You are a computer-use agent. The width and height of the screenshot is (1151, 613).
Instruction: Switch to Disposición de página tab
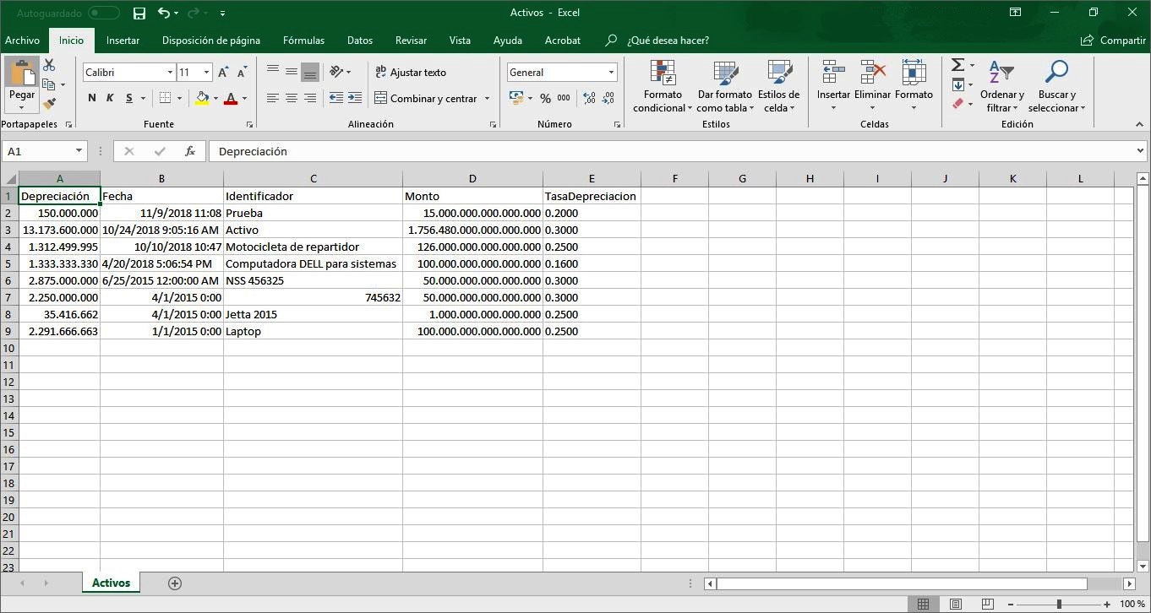211,41
